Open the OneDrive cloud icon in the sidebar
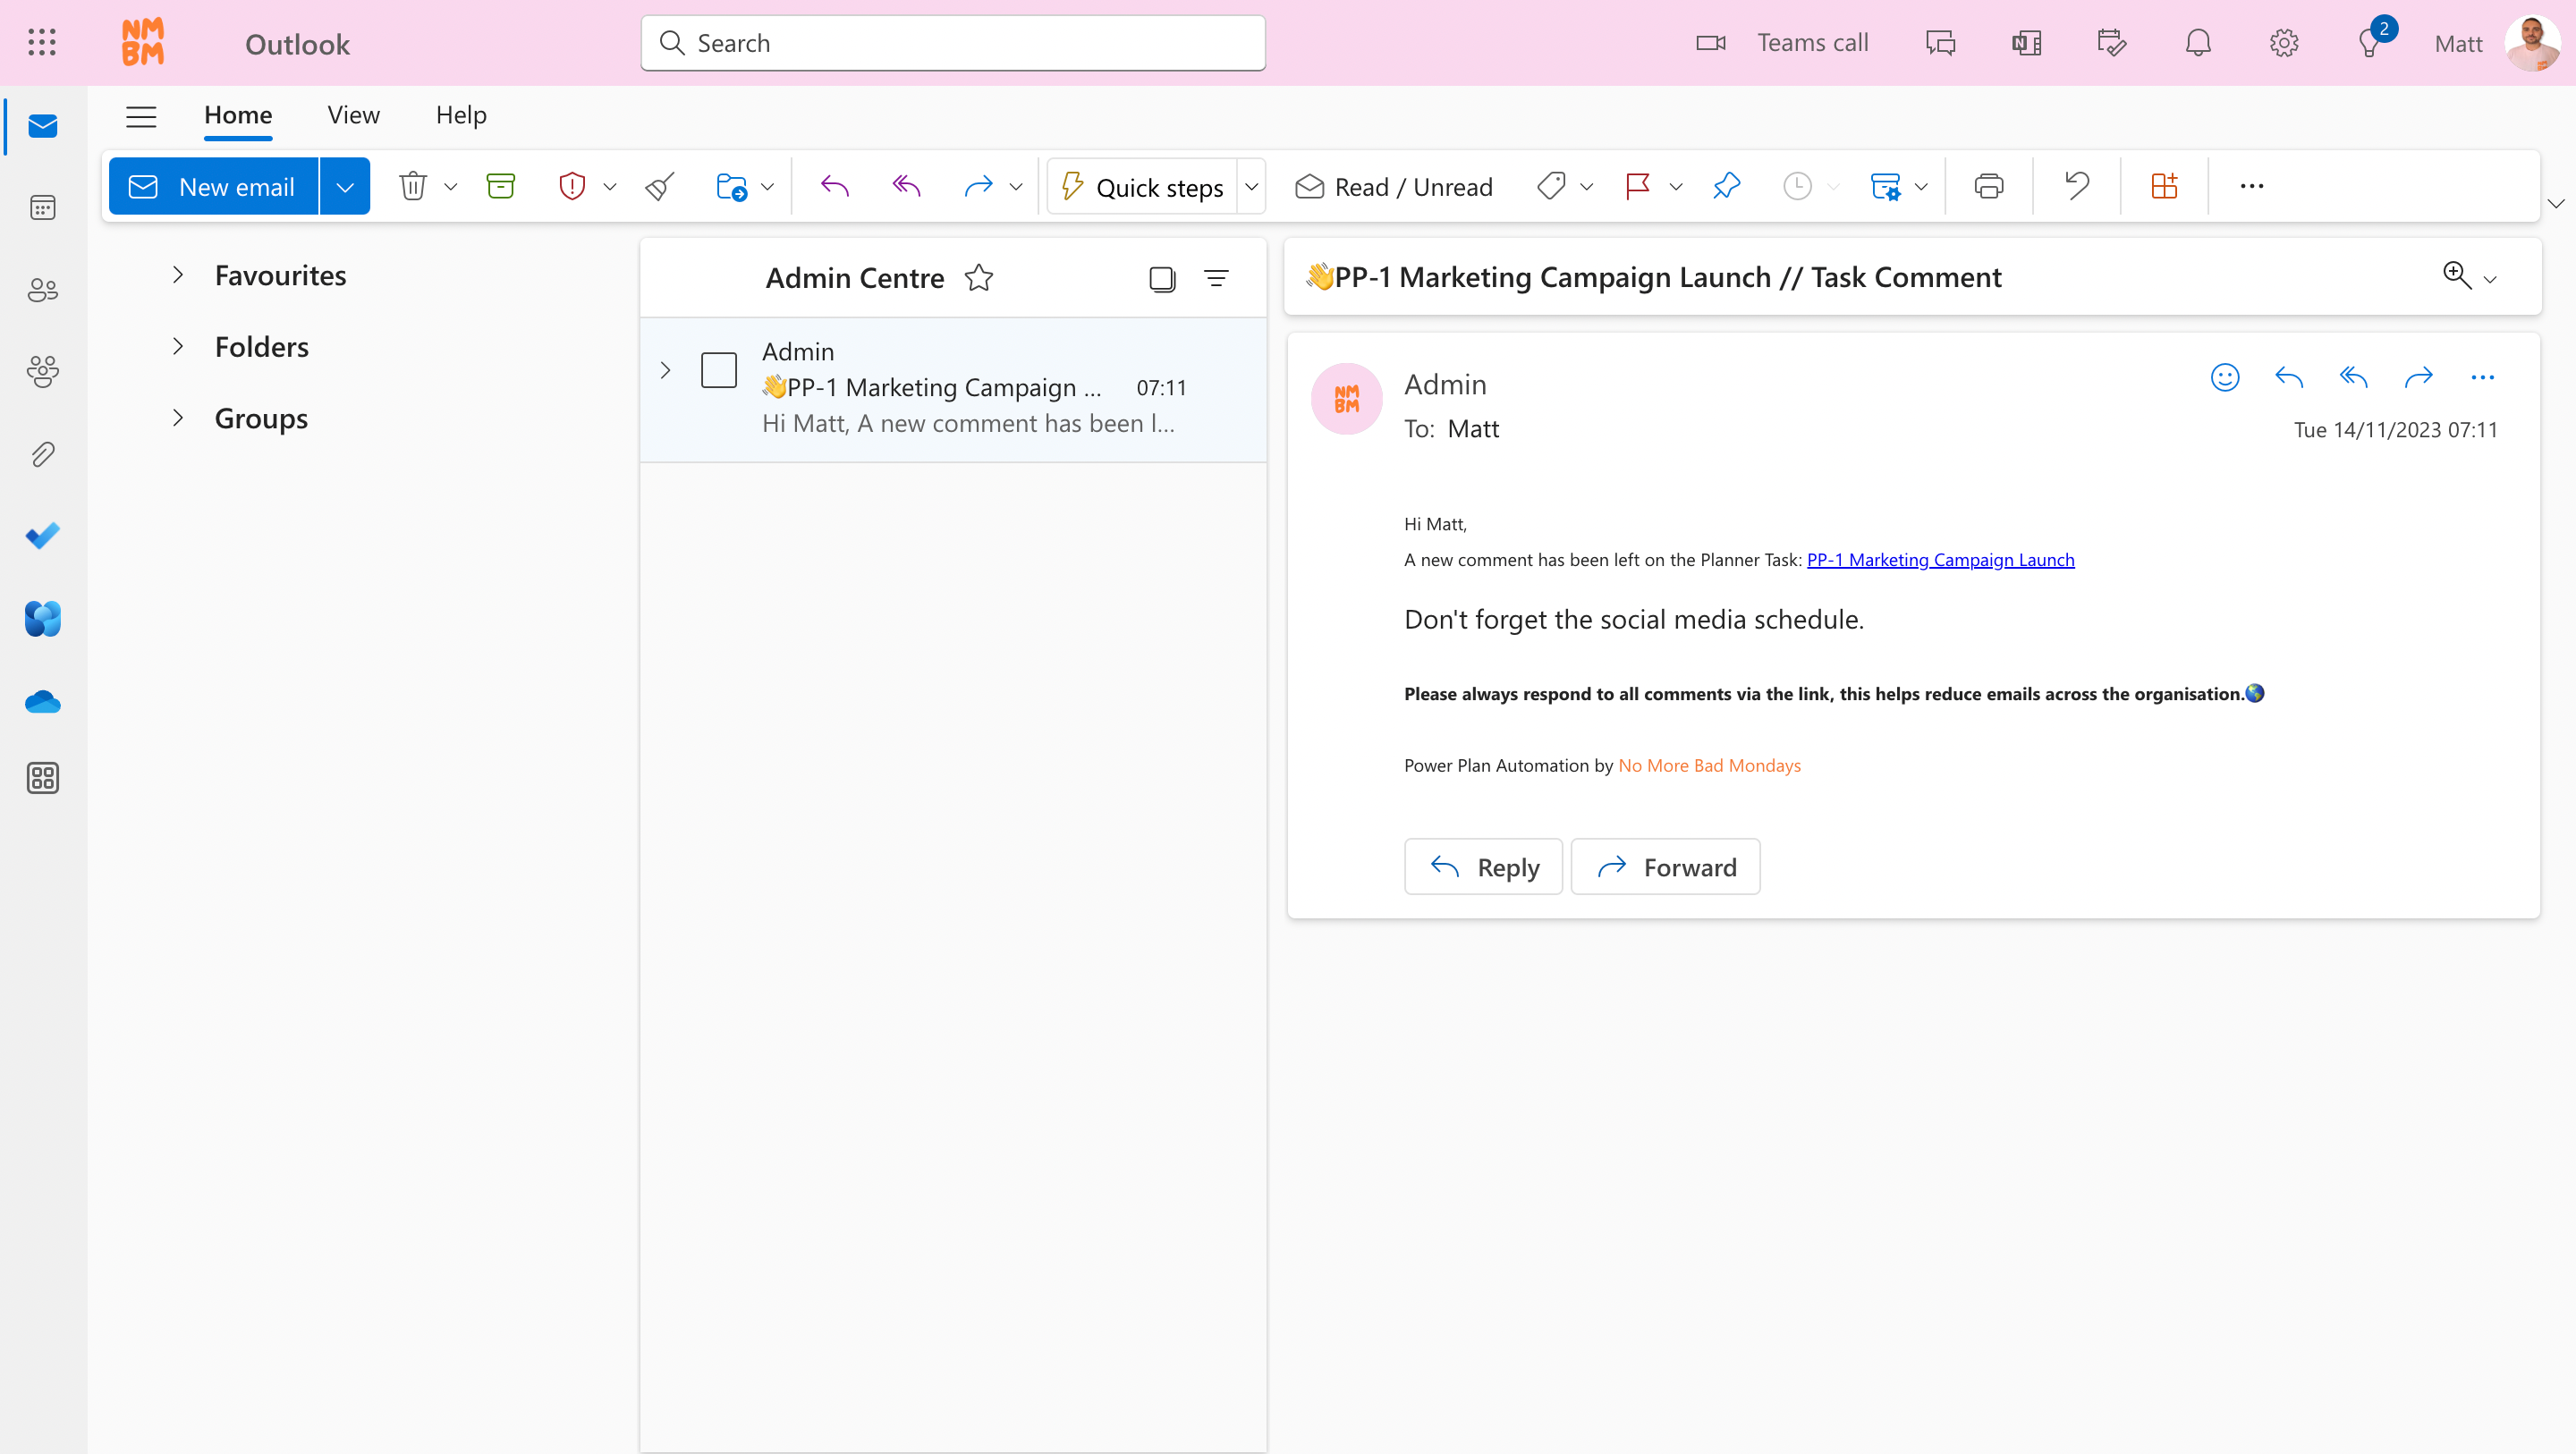 [42, 702]
